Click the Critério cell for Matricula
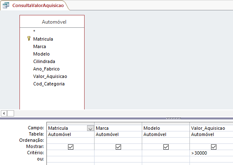The width and height of the screenshot is (233, 165). [x=70, y=153]
